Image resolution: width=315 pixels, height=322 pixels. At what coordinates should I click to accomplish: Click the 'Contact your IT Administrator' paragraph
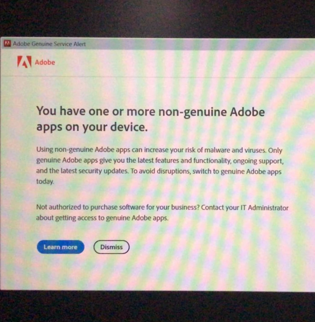click(162, 213)
